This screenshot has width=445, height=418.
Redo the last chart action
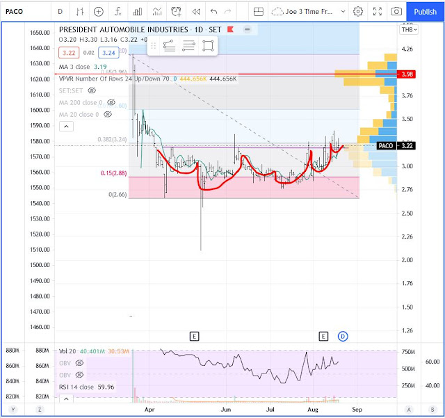[228, 12]
